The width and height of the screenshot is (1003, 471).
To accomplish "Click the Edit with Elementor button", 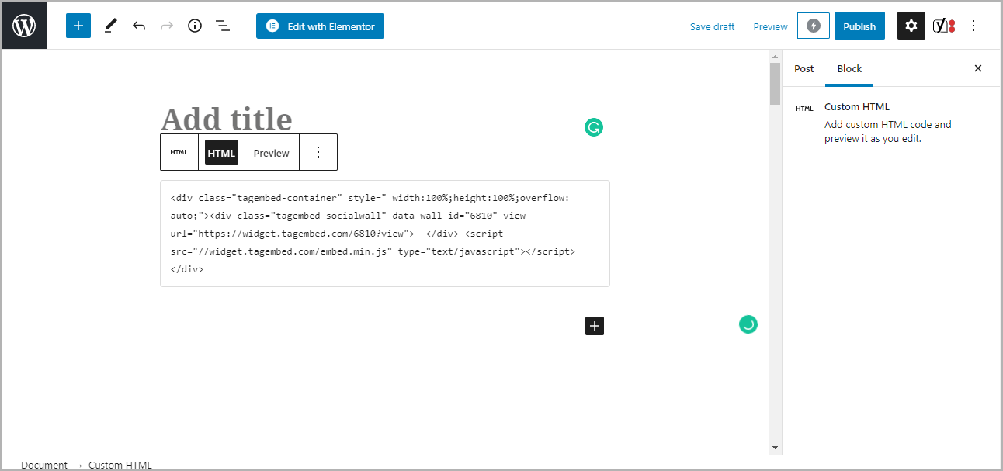I will point(320,26).
